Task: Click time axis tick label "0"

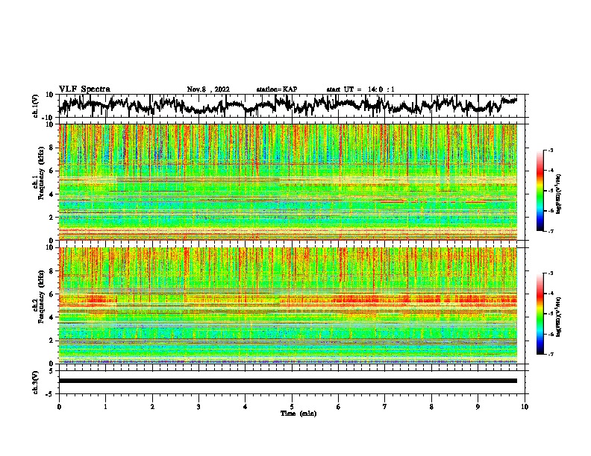Action: coord(59,407)
